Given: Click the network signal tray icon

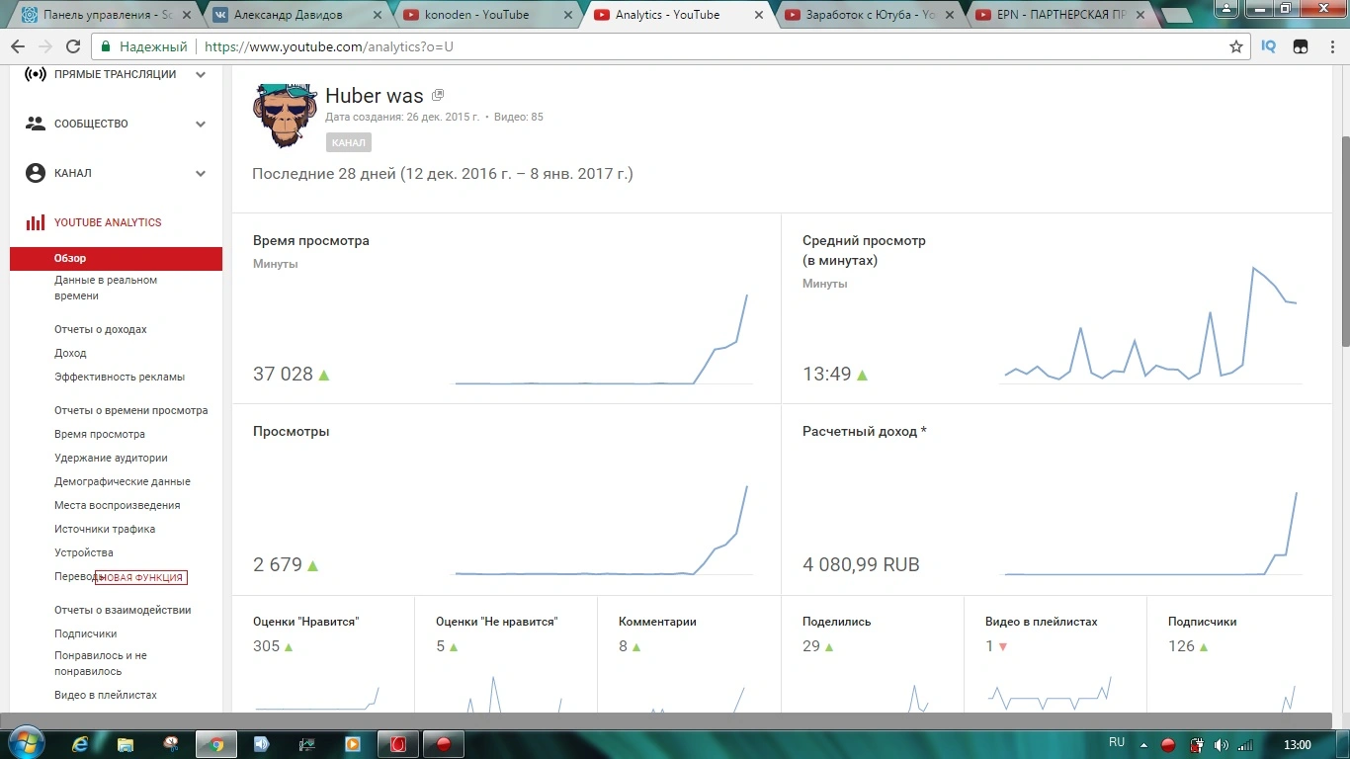Looking at the screenshot, I should [1246, 745].
